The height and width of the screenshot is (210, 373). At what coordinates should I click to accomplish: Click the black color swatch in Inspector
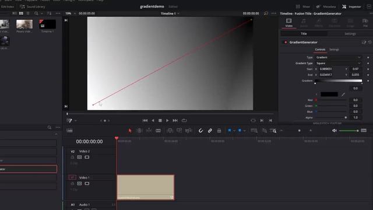click(329, 94)
